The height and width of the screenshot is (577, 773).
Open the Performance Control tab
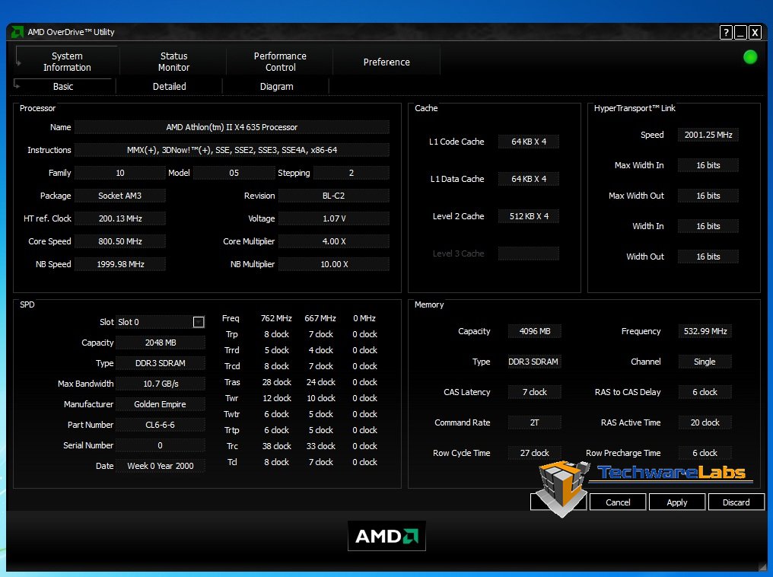pos(280,62)
